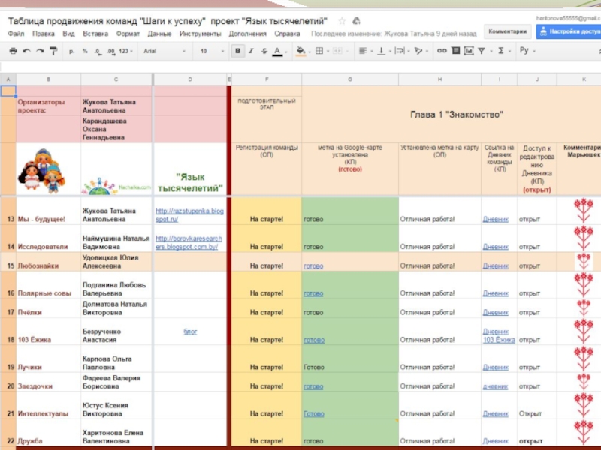The width and height of the screenshot is (601, 450).
Task: Select the paint format roller tool
Action: coord(53,51)
